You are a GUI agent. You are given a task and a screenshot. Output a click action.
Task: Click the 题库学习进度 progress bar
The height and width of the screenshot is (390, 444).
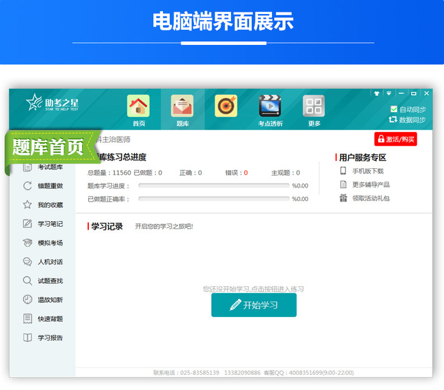(213, 186)
